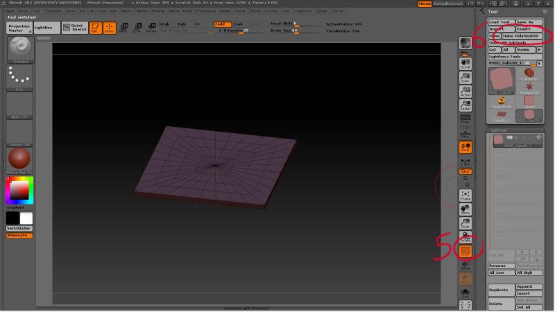Select the PolyMesh3D star tool thumbnail

(x=529, y=88)
